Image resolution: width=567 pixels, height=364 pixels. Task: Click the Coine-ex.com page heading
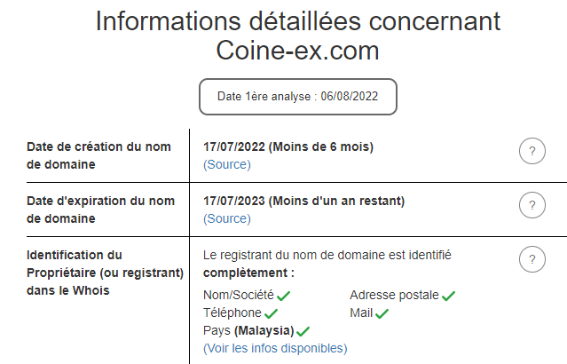(x=298, y=51)
